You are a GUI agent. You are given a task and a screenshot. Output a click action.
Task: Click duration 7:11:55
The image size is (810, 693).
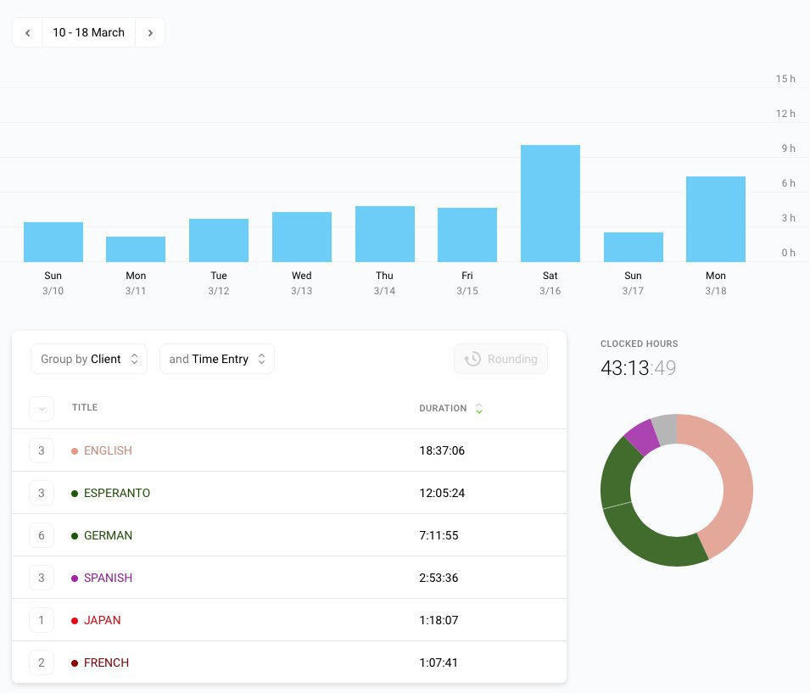439,535
